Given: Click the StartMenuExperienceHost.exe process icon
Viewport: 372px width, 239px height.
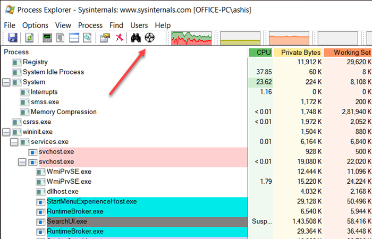Looking at the screenshot, I should [x=40, y=202].
